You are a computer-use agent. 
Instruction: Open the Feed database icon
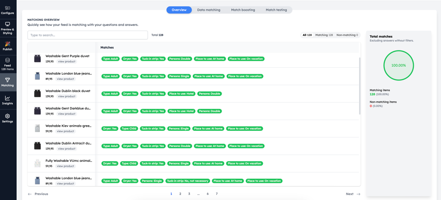[8, 61]
